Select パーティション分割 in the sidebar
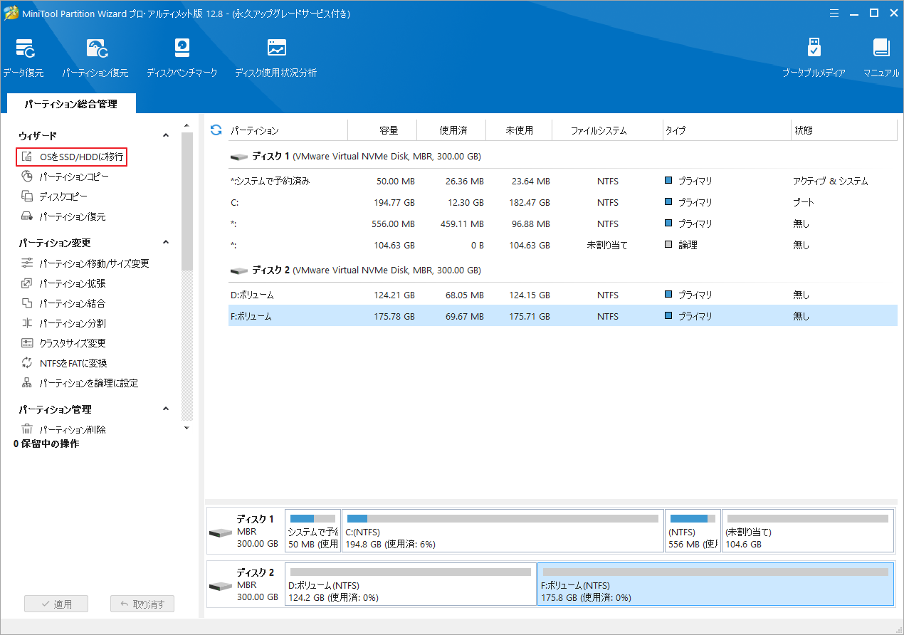 click(71, 322)
